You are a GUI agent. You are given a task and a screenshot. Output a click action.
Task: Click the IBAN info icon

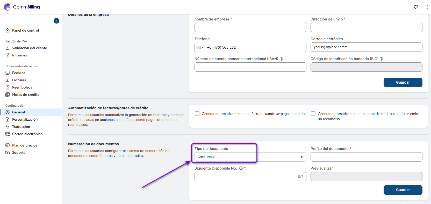pos(282,59)
